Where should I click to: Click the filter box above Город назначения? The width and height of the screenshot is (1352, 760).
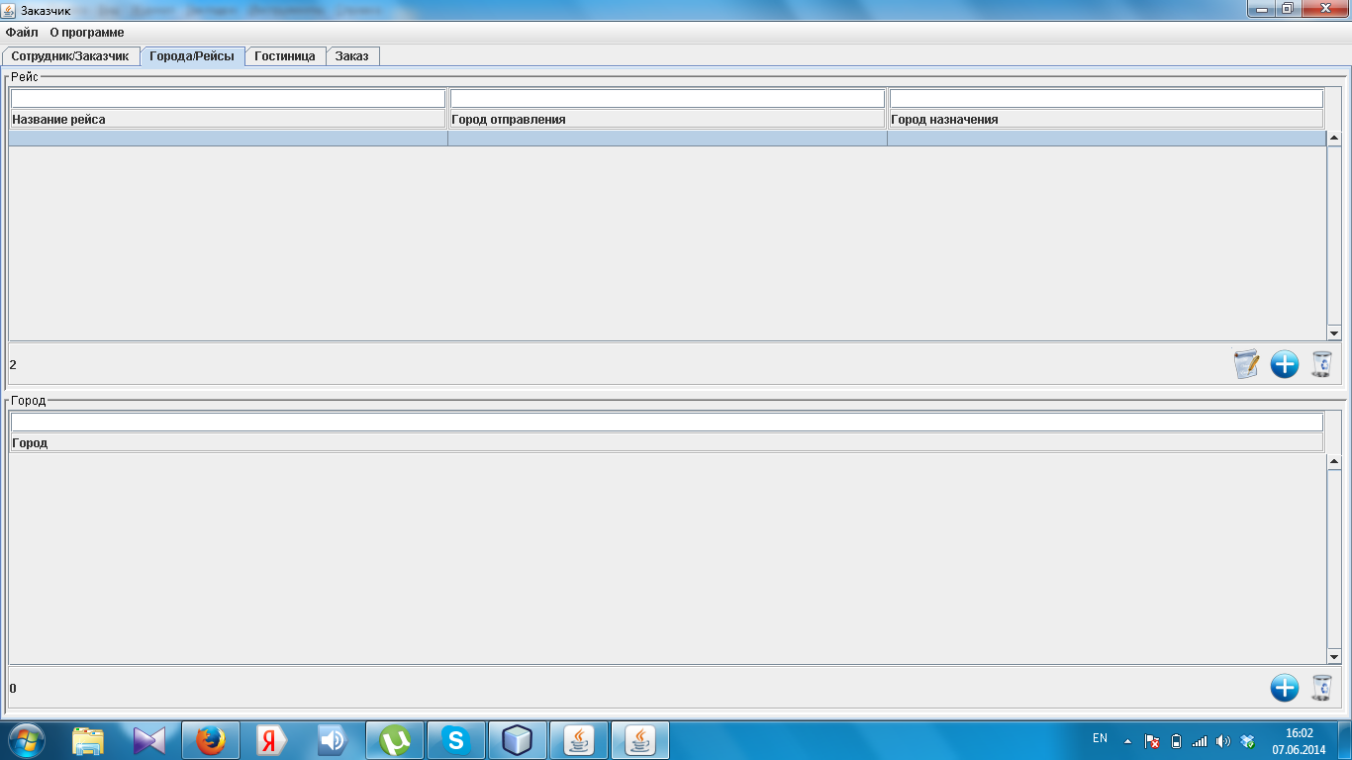(x=1107, y=99)
